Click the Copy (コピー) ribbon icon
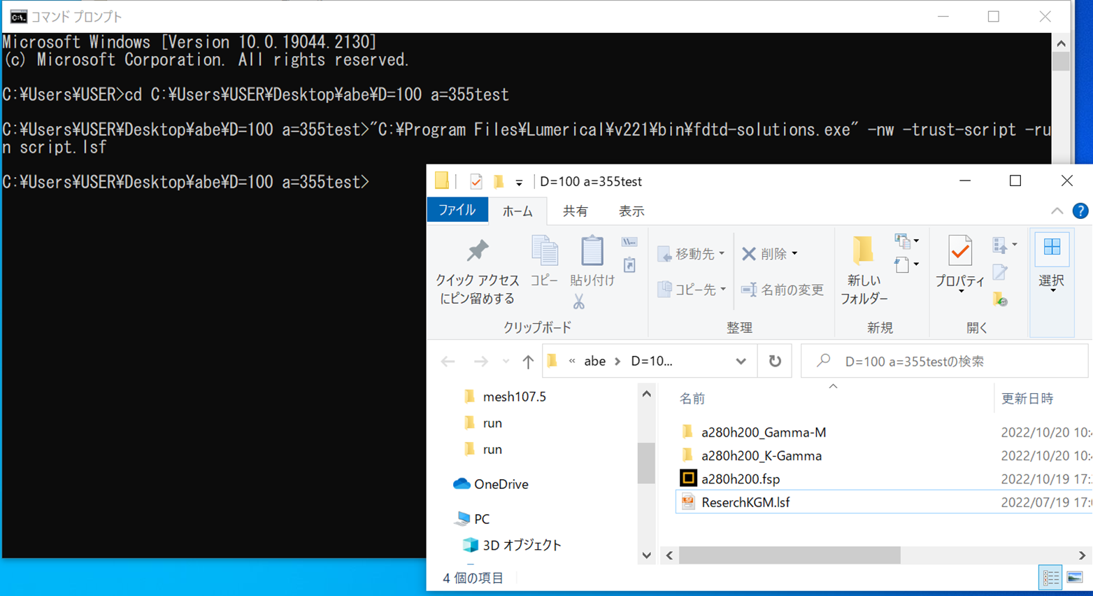The width and height of the screenshot is (1093, 596). 544,250
